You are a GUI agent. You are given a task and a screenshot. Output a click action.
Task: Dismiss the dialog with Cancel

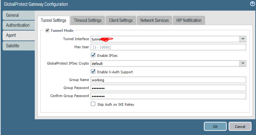pyautogui.click(x=240, y=126)
